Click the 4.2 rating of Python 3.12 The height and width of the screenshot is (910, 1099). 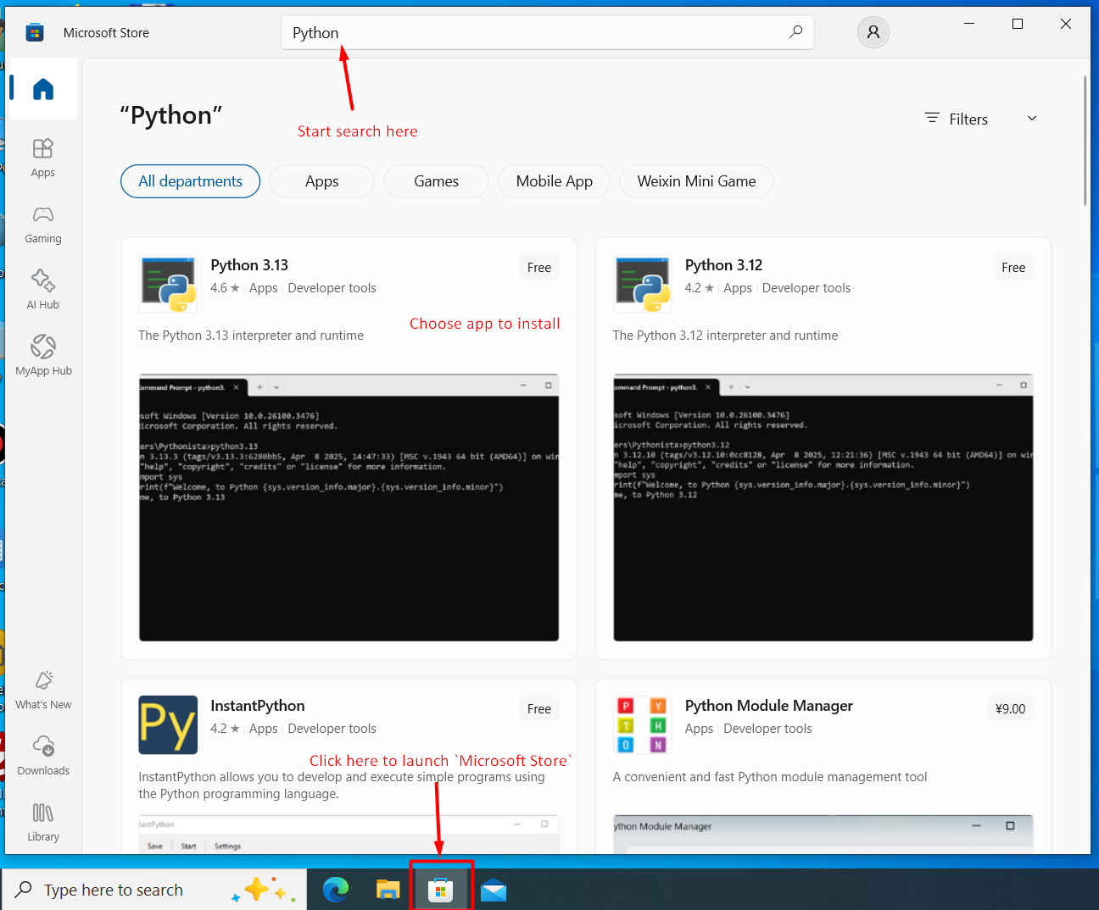tap(700, 288)
